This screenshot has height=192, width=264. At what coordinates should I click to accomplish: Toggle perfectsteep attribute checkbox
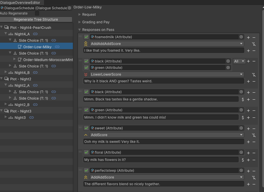click(x=86, y=170)
